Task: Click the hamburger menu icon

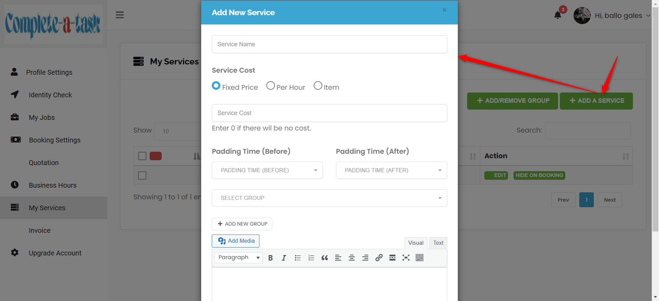Action: pyautogui.click(x=119, y=14)
